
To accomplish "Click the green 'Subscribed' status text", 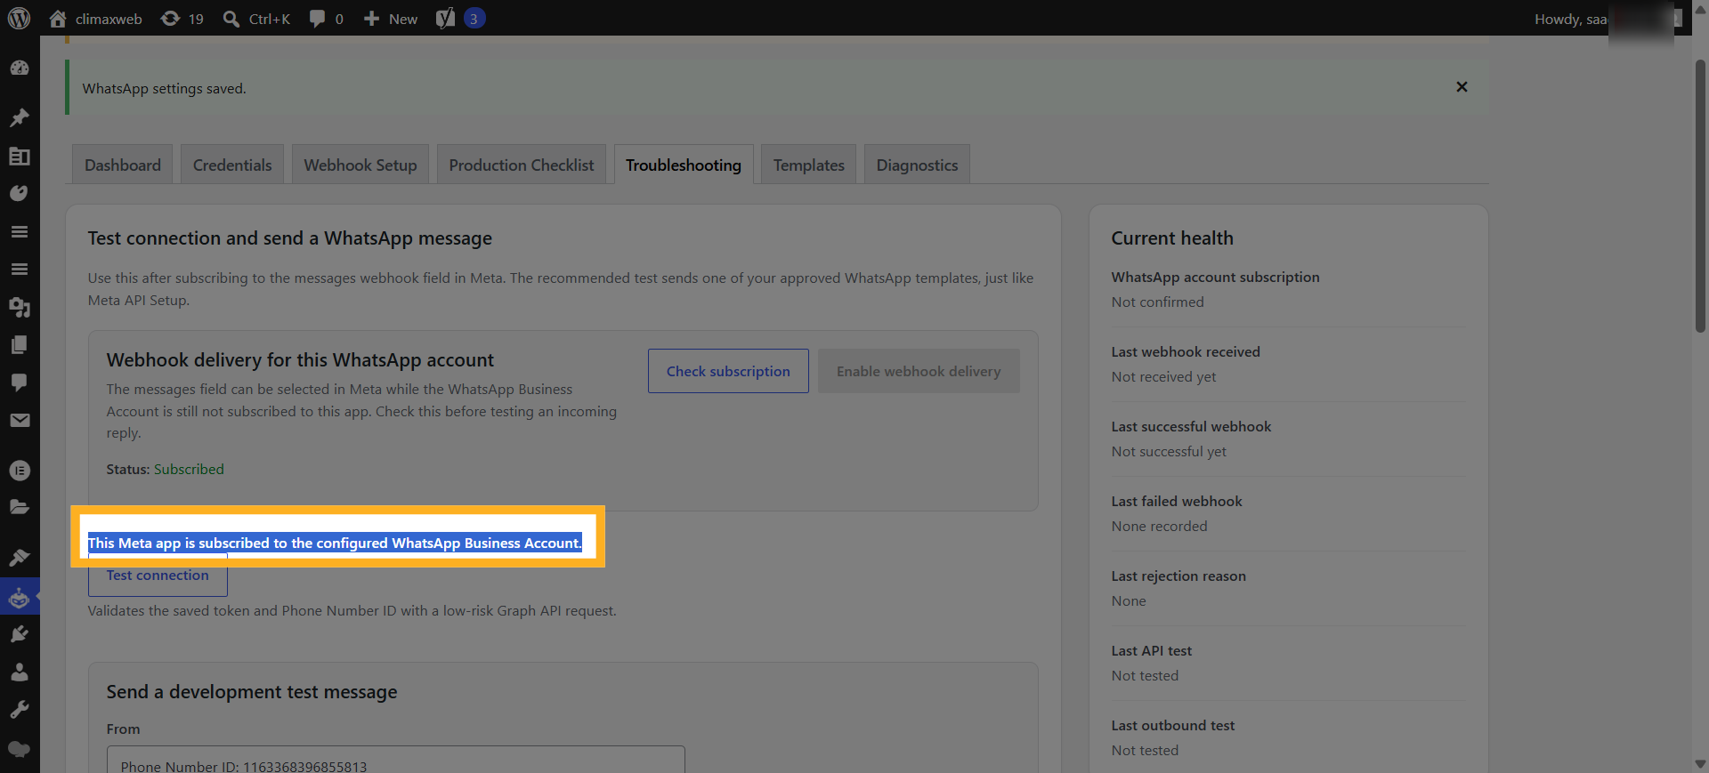I will (x=189, y=469).
